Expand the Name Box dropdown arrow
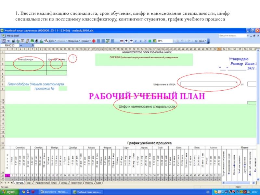This screenshot has height=195, width=260. click(x=21, y=45)
